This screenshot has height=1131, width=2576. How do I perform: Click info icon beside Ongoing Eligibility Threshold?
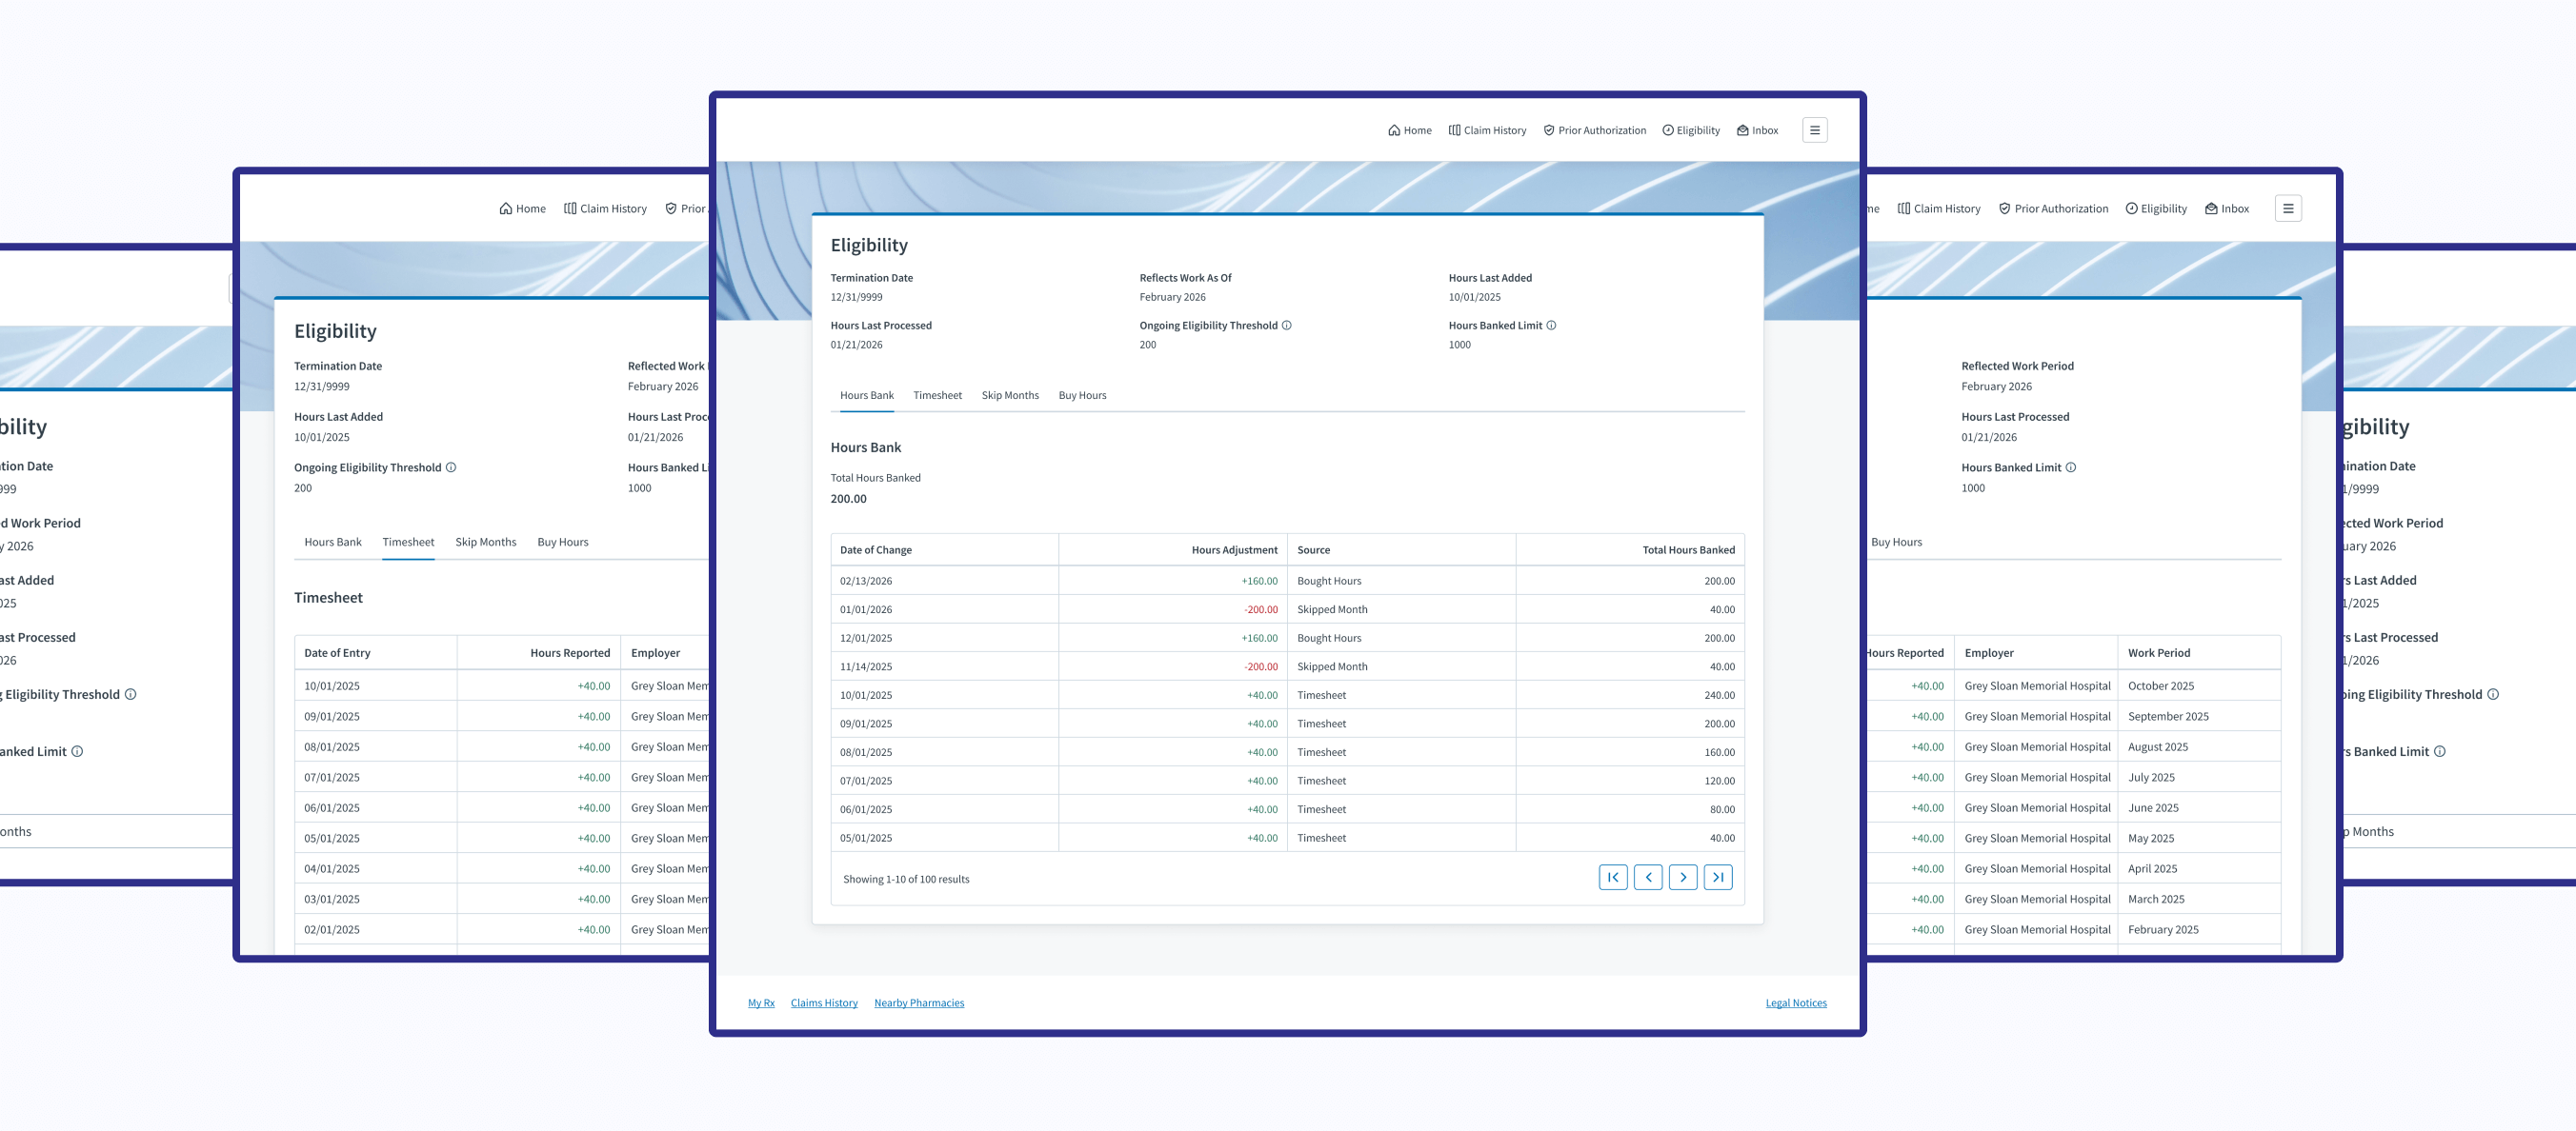[x=1286, y=326]
